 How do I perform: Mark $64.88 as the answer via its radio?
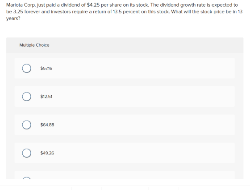27,125
